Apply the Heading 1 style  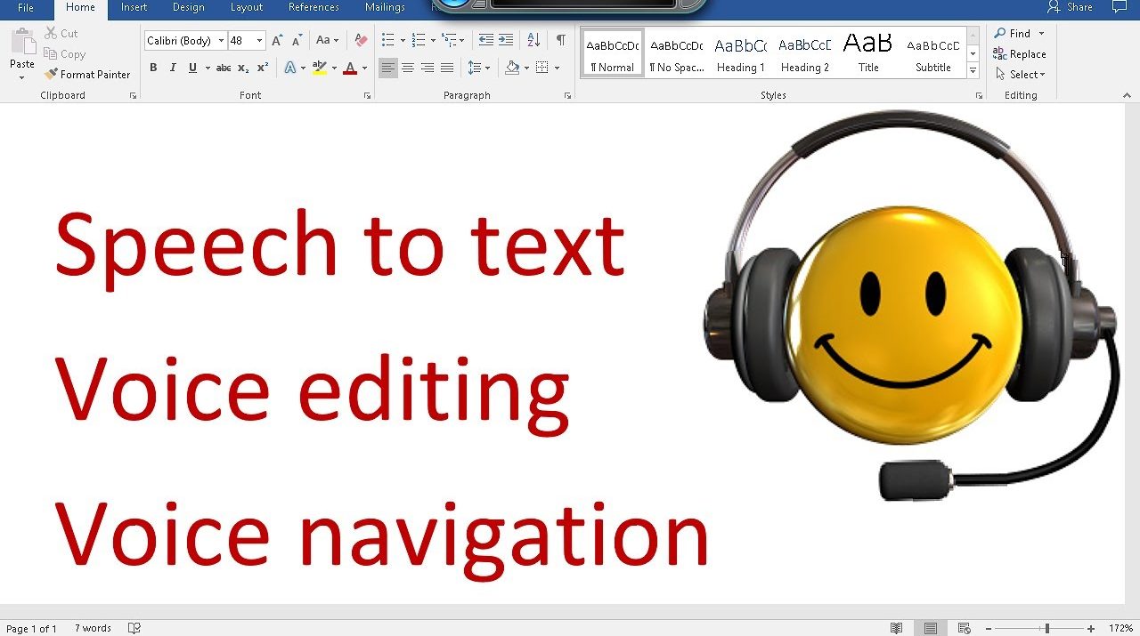[x=740, y=54]
